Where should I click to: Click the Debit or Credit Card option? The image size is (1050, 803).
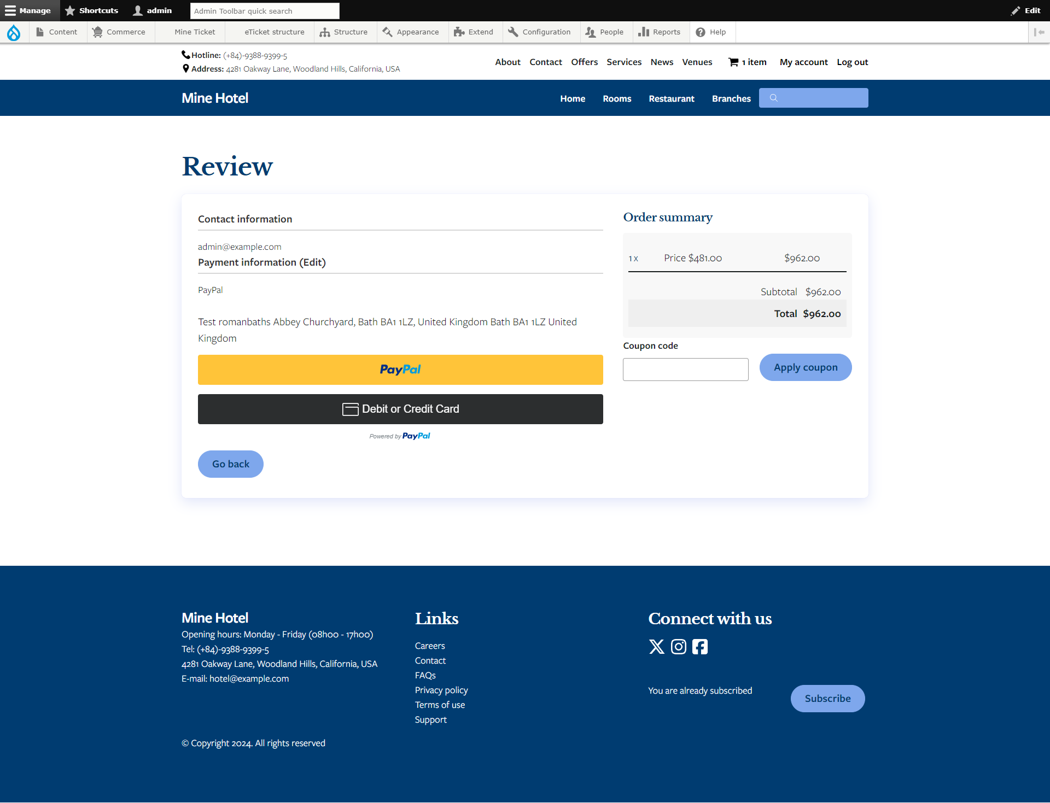pyautogui.click(x=400, y=409)
